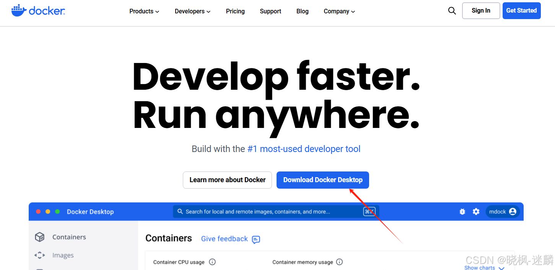The image size is (555, 270).
Task: Click the yellow minimize dot in Docker Desktop
Action: [48, 212]
